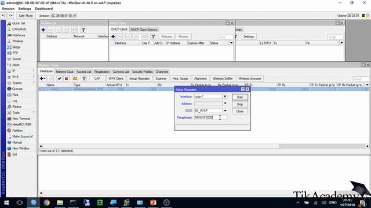Screen dimensions: 371x208
Task: Open Partition menu entry
Action: pos(17,131)
